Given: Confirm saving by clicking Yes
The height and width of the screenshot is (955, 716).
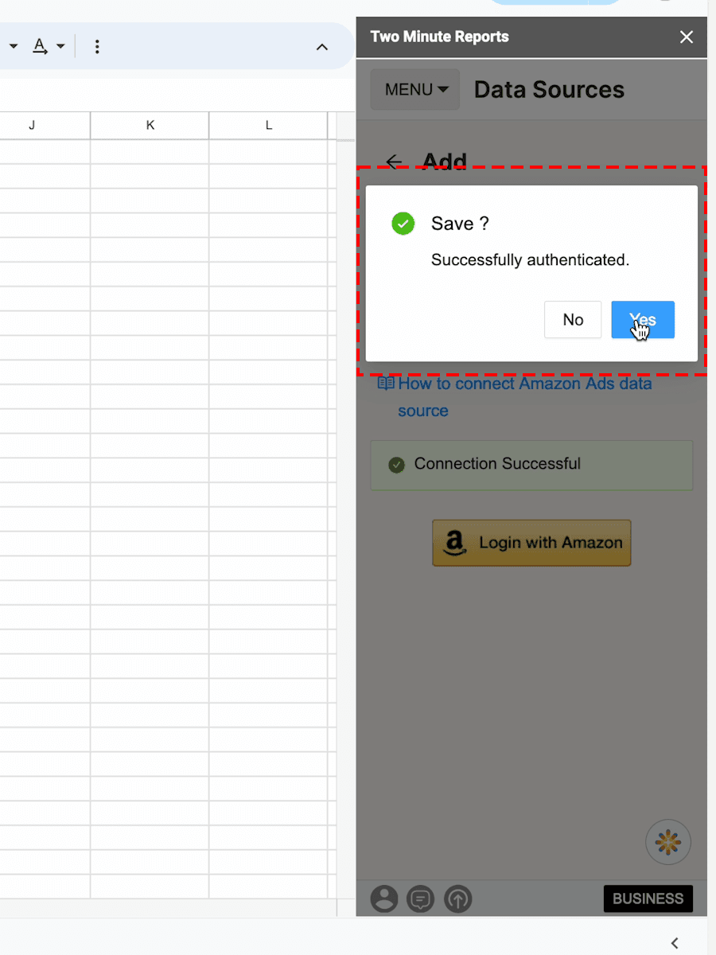Looking at the screenshot, I should click(642, 320).
